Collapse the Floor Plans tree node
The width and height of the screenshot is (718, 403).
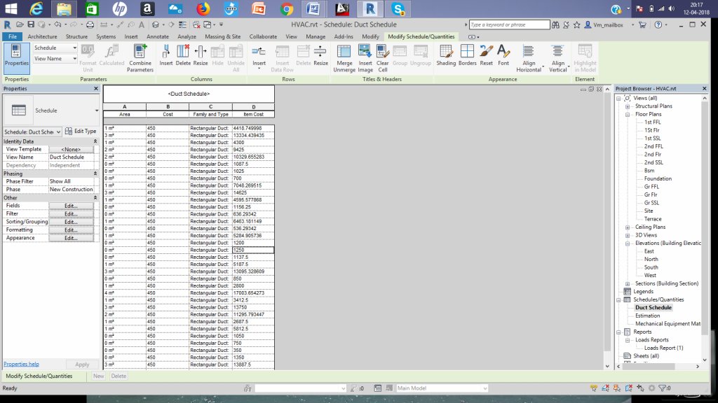628,114
